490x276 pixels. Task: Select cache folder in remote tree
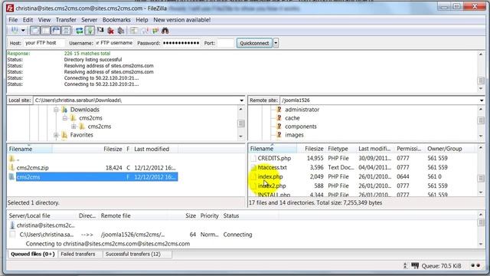click(292, 118)
